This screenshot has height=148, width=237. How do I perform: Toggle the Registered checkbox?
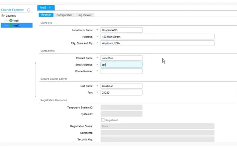pos(103,120)
